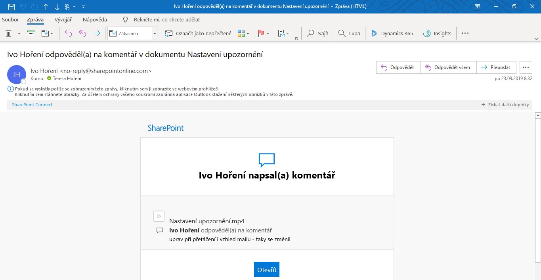Go to previous item with the up arrow

coord(46,7)
